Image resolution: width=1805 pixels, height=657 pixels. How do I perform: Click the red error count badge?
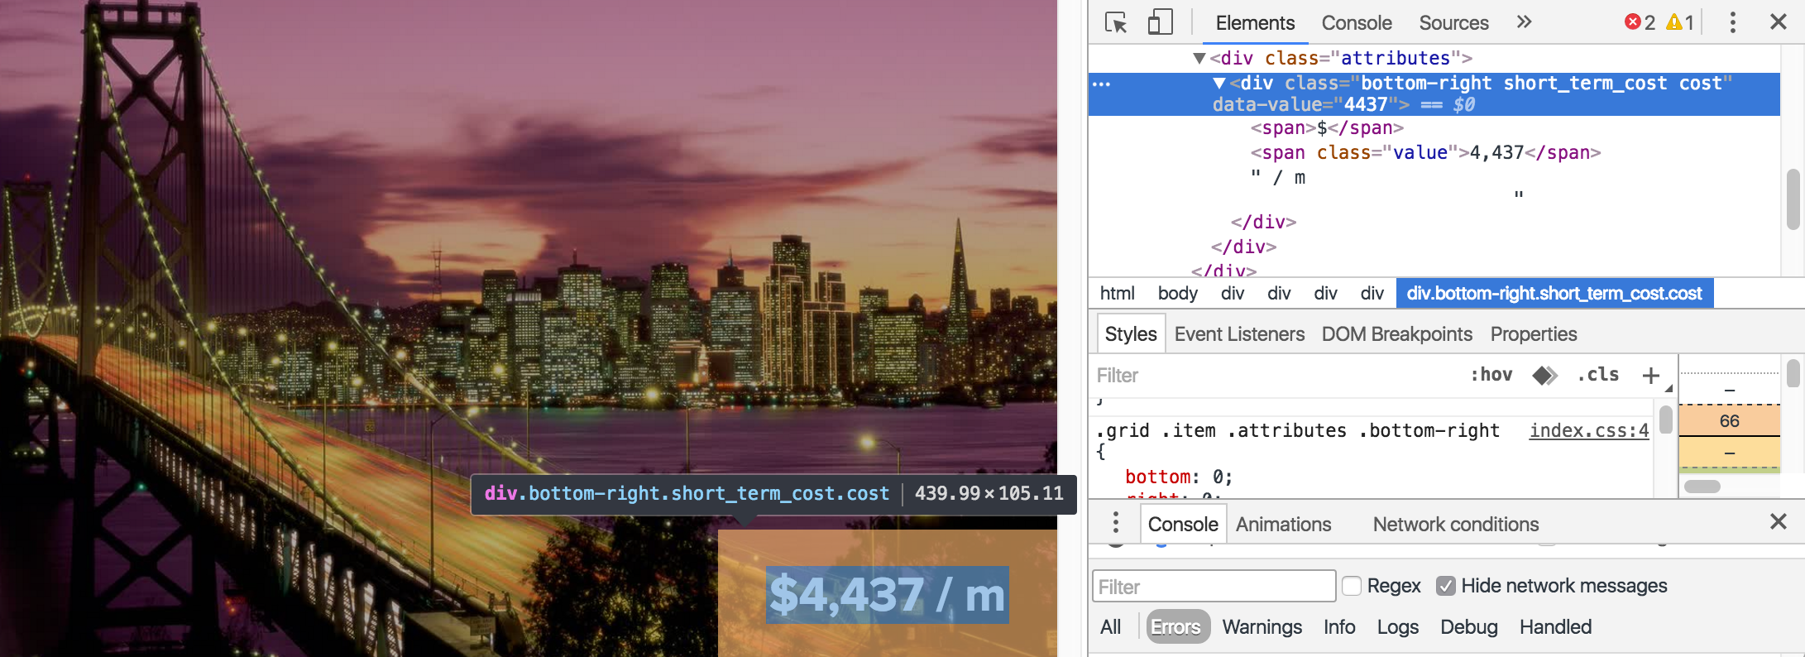[1640, 22]
